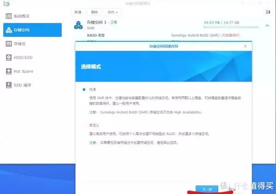
Task: Click the Storage Manager logo icon
Action: (6, 3)
